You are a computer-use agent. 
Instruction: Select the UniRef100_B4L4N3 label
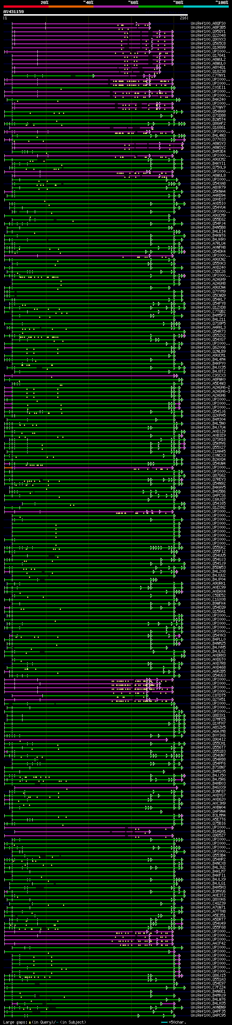coord(208,136)
